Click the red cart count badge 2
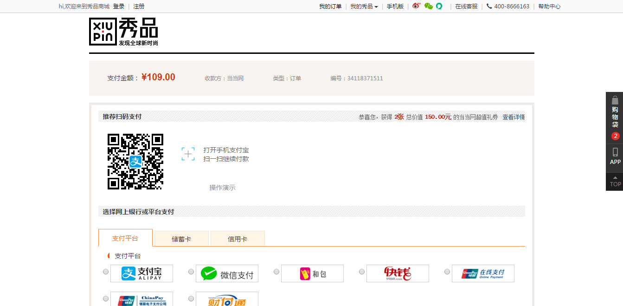623x306 pixels. point(615,136)
